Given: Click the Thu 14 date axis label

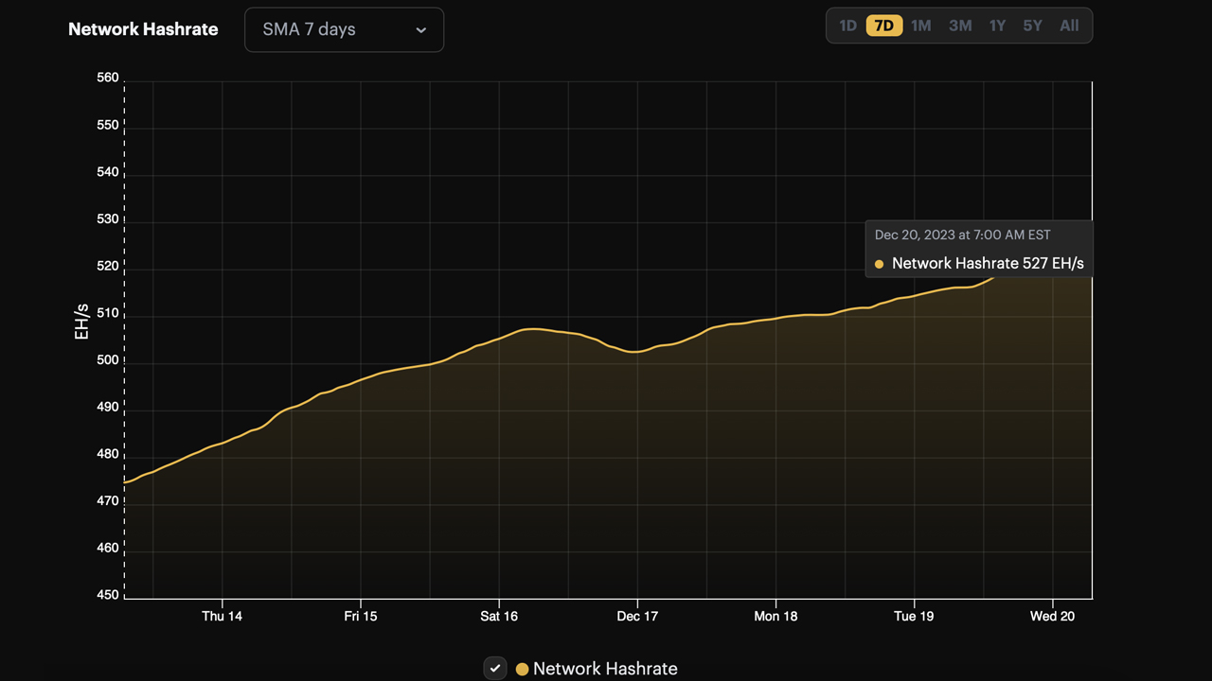Looking at the screenshot, I should click(222, 616).
